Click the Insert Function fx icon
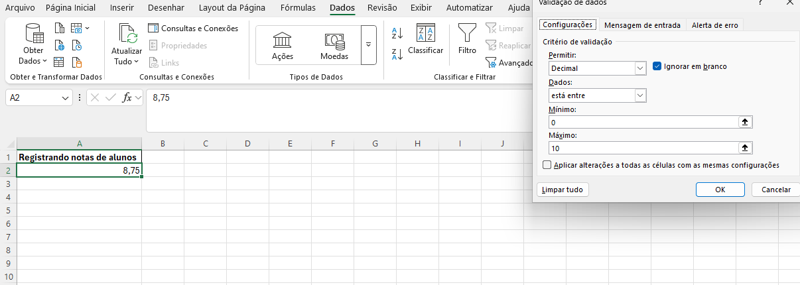Screen dimensions: 800x285 click(127, 97)
